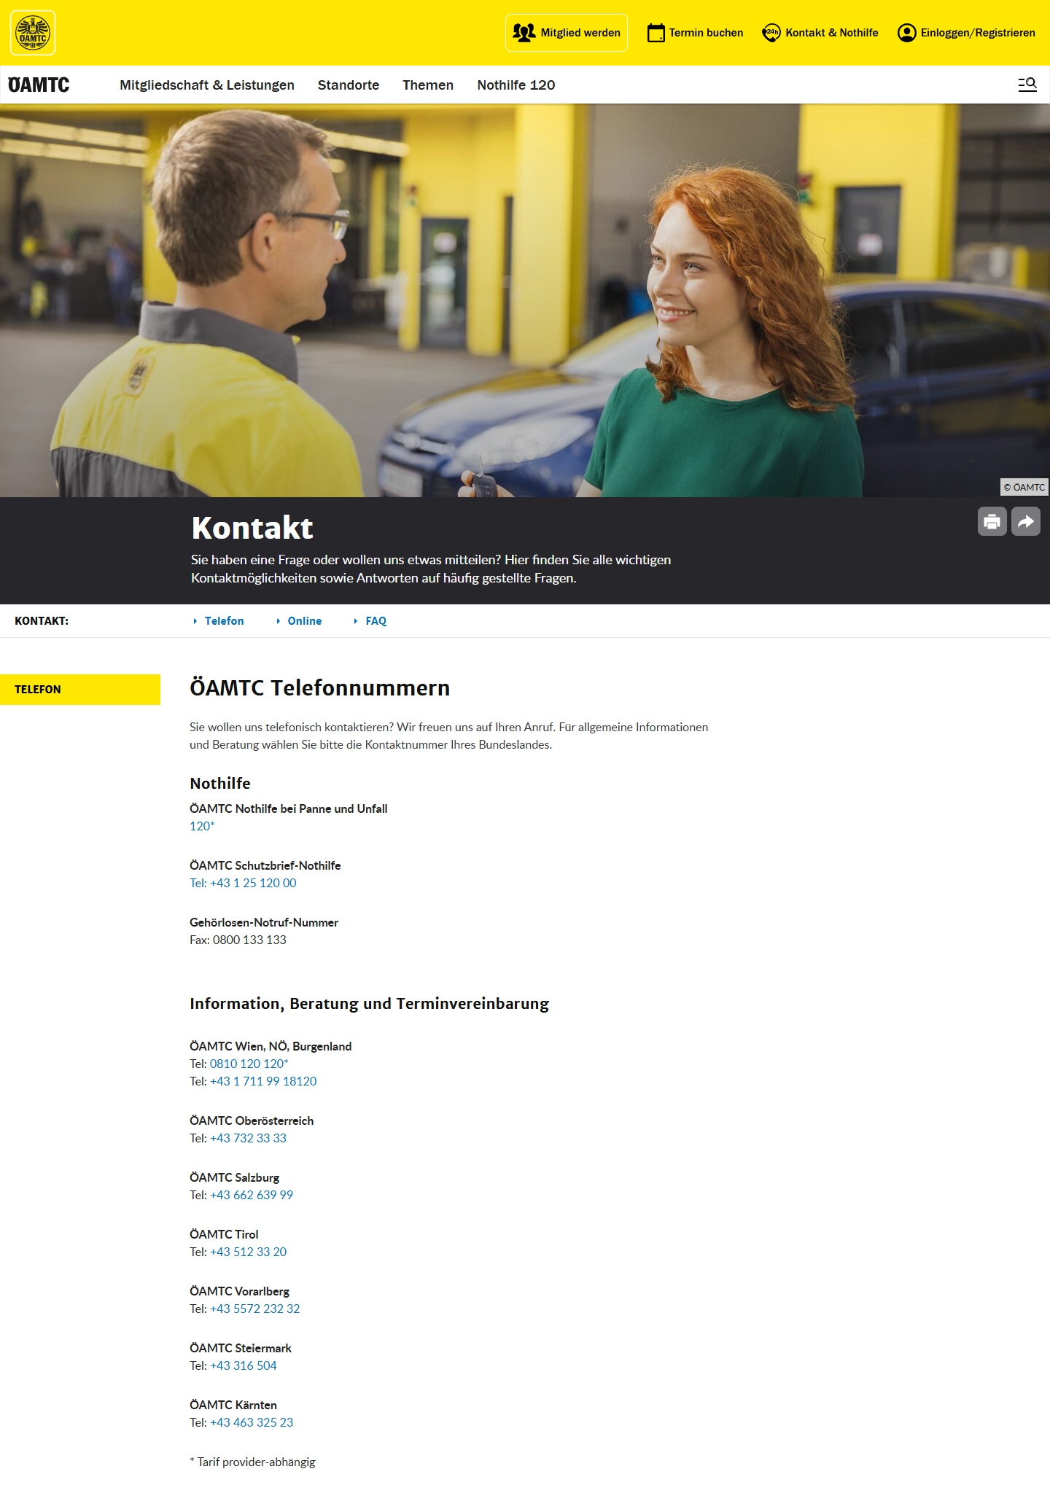
Task: Click the ÖAMTC wordmark logo
Action: click(x=39, y=85)
